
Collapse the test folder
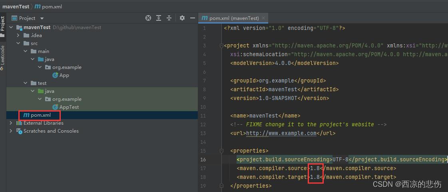tap(26, 83)
